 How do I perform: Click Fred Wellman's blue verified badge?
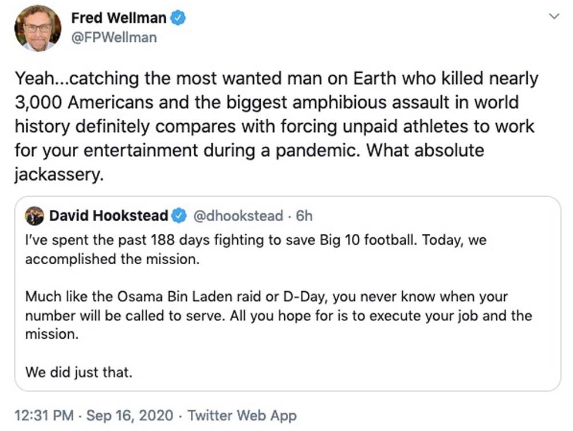(x=179, y=18)
